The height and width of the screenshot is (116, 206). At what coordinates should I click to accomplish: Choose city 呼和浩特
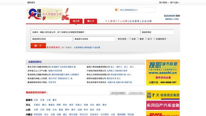coord(38,114)
